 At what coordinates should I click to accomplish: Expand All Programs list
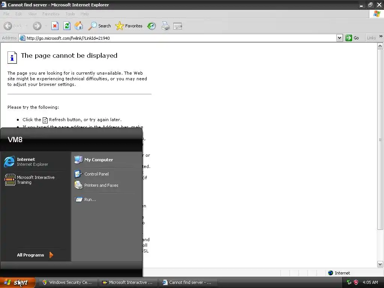(x=35, y=255)
